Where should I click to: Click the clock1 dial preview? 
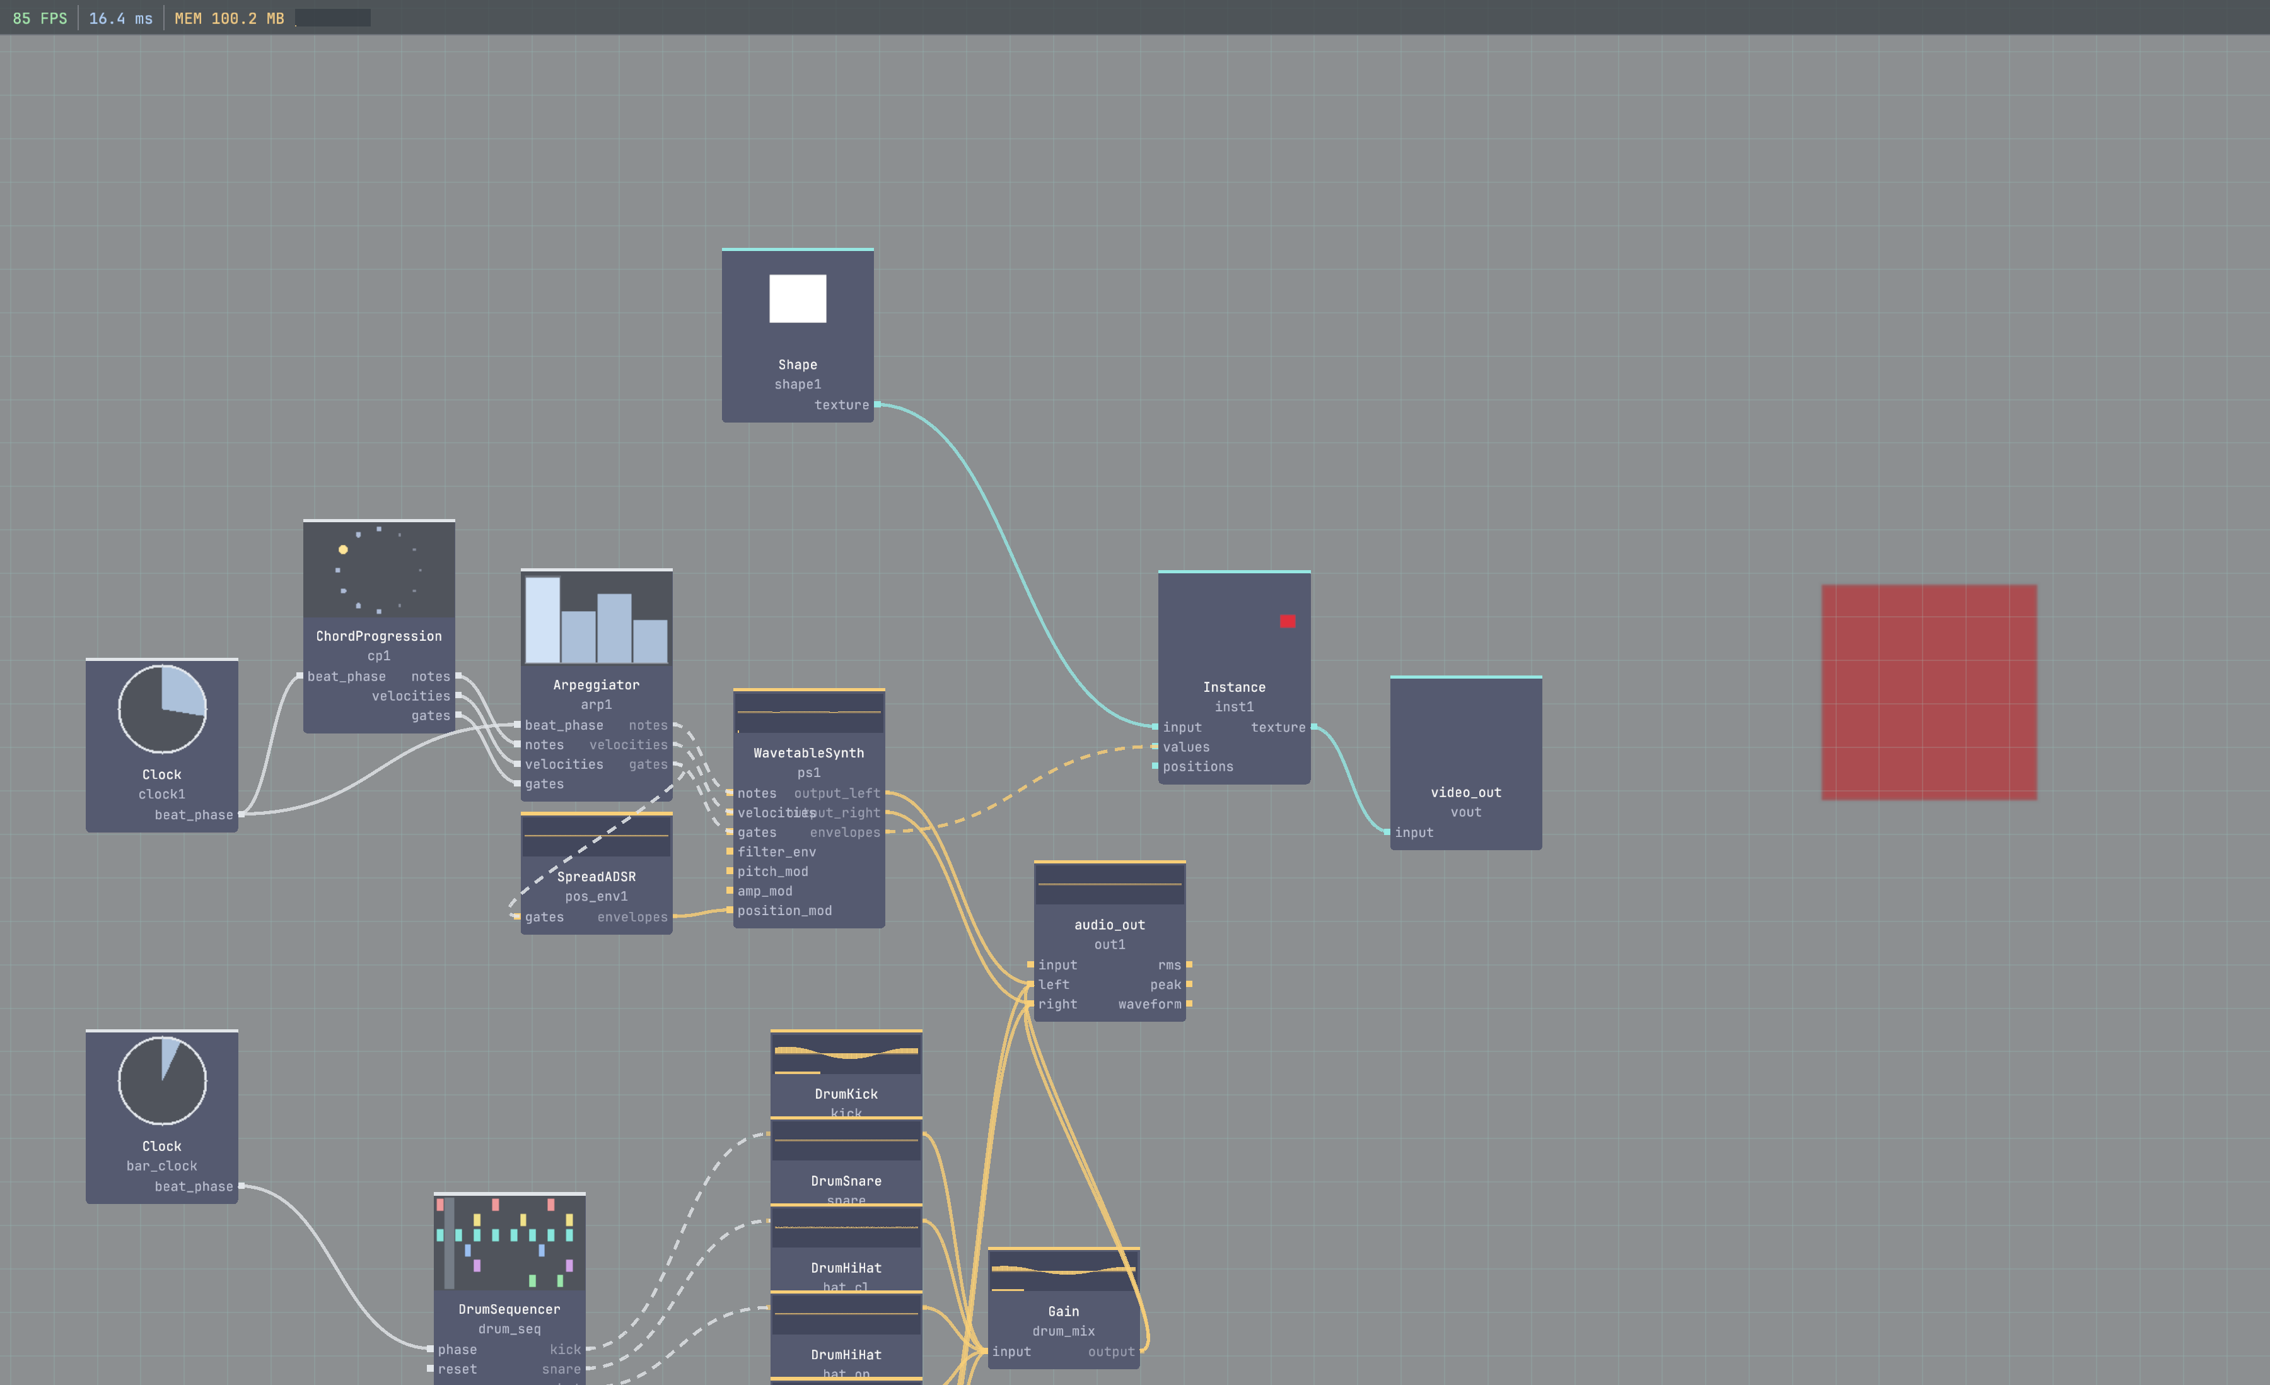tap(162, 709)
